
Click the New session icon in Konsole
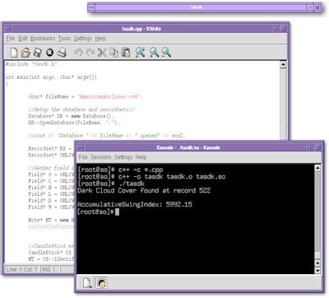[87, 282]
